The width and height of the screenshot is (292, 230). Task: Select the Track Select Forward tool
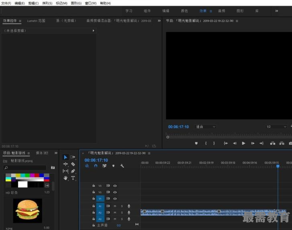point(73,157)
